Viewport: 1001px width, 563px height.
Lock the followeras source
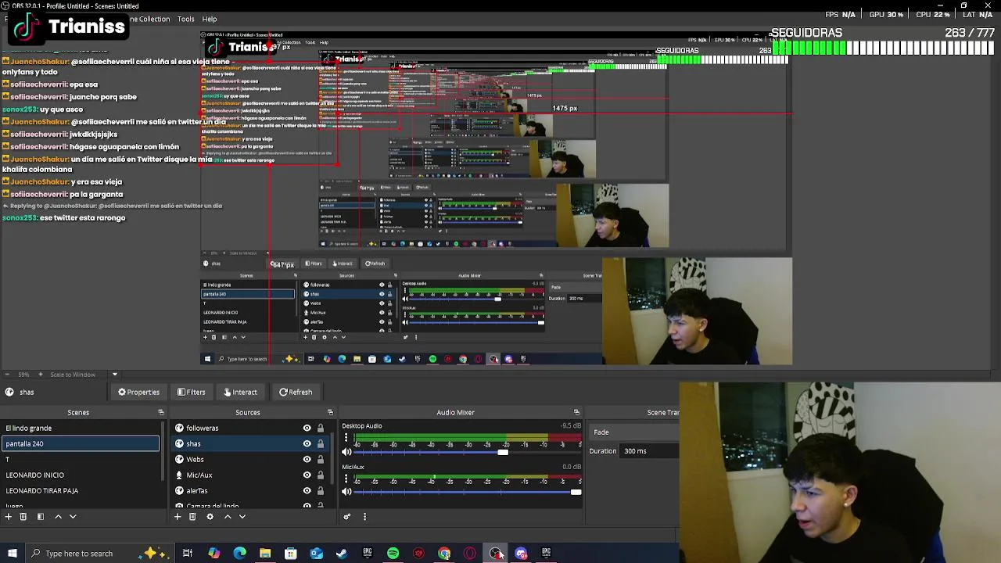tap(320, 428)
